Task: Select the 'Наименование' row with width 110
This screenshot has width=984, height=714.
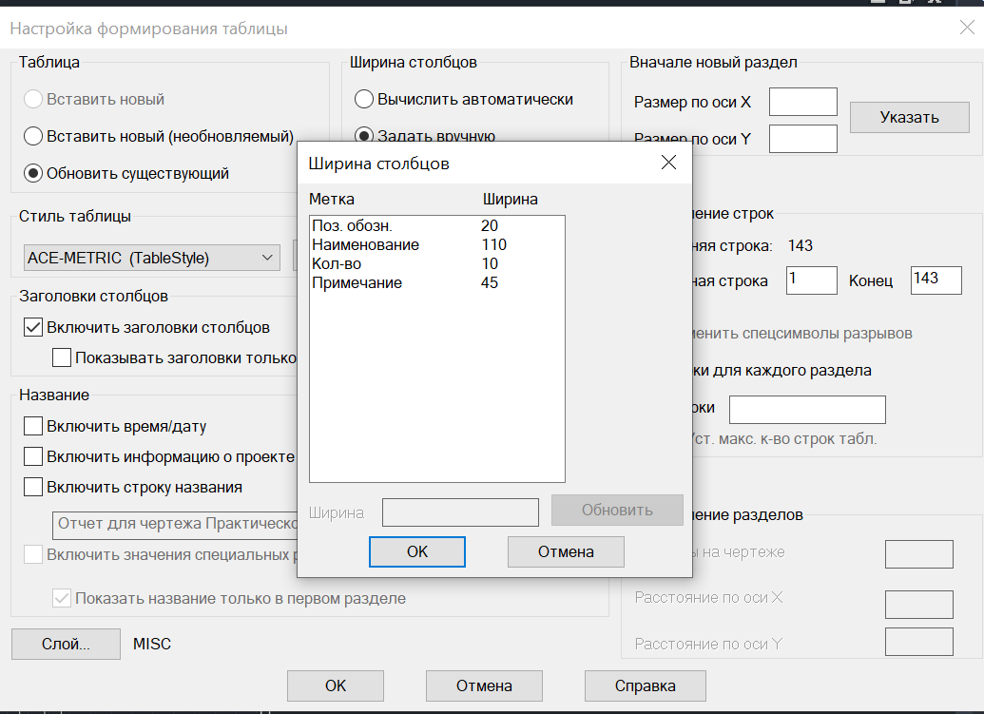Action: pos(436,244)
